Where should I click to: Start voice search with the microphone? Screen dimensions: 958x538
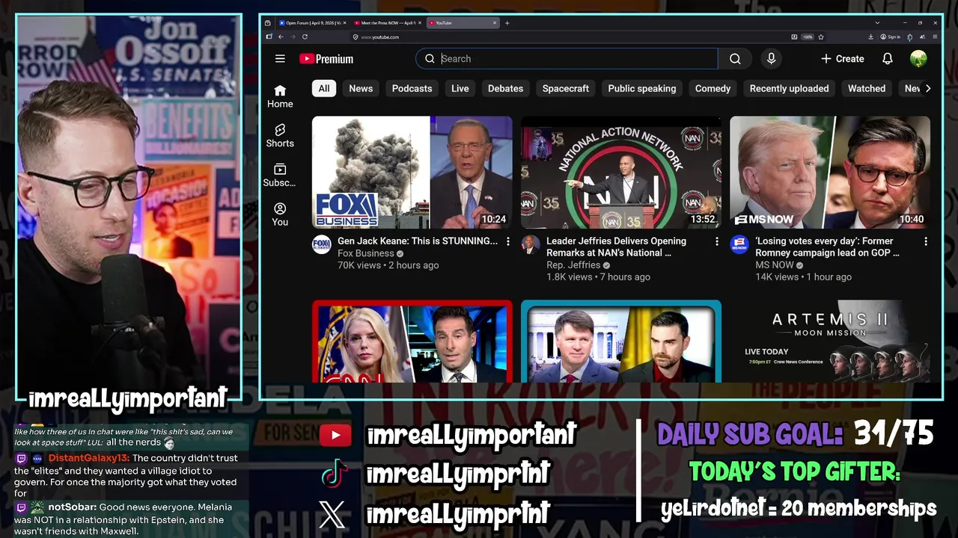(771, 58)
